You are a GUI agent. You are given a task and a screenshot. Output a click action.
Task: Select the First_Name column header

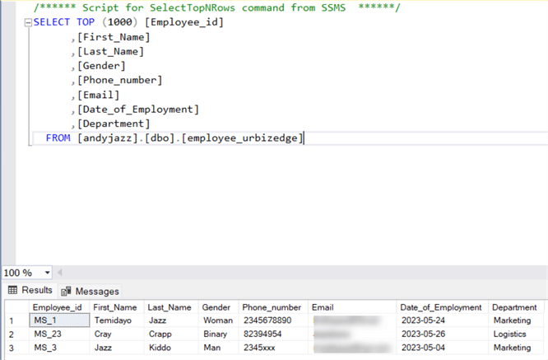[115, 307]
